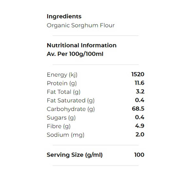The width and height of the screenshot is (180, 180).
Task: Click the Sodium (mg) label
Action: (x=66, y=135)
